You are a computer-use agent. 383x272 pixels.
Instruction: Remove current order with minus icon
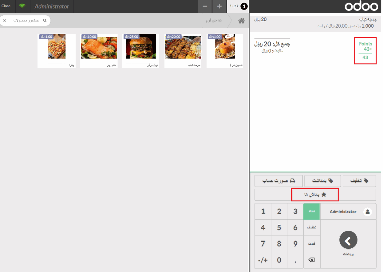click(x=205, y=6)
